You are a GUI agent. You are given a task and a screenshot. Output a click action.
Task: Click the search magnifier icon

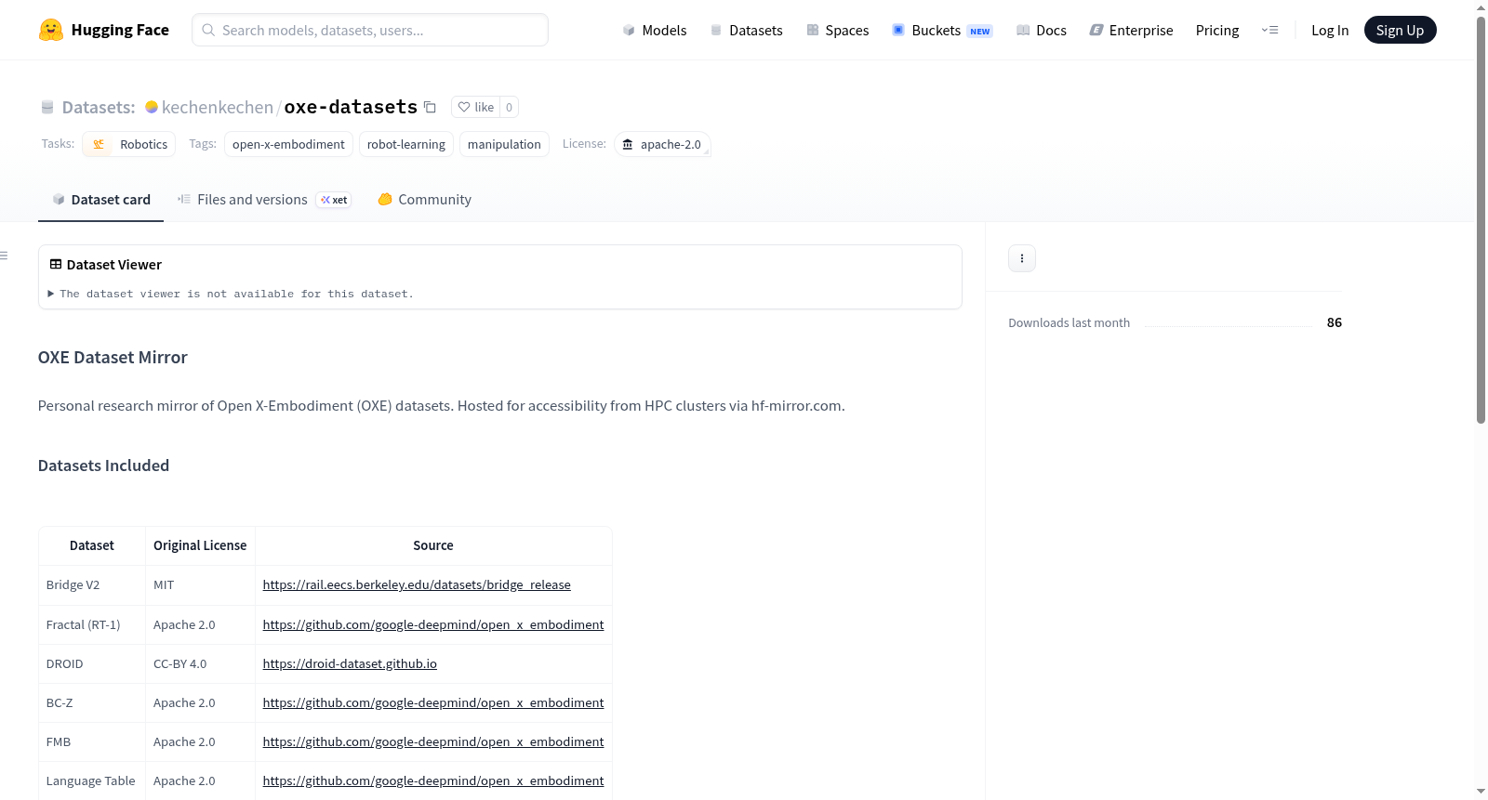coord(208,30)
